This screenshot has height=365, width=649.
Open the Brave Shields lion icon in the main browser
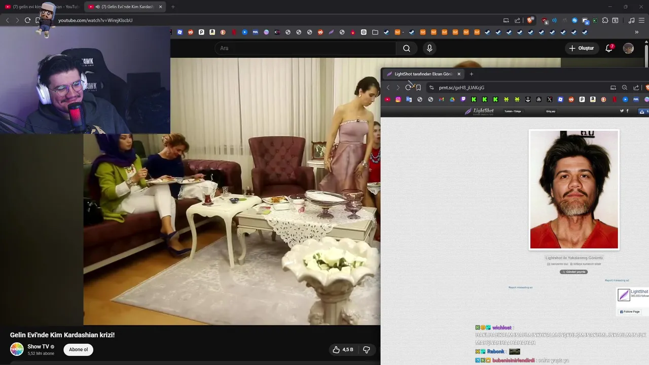point(530,20)
